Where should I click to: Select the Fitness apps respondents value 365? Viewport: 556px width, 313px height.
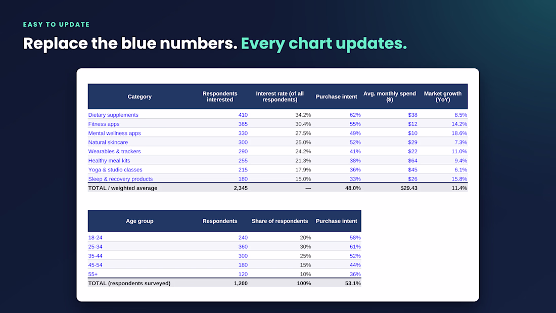(243, 124)
